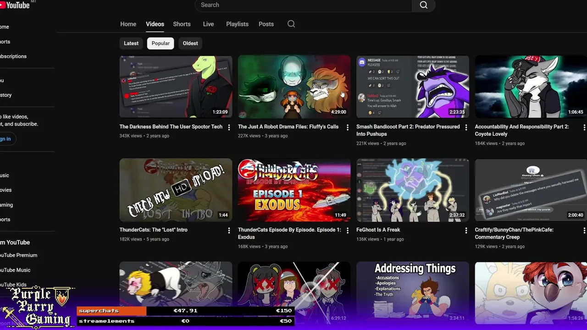Image resolution: width=587 pixels, height=330 pixels.
Task: Open the Playlists tab
Action: coord(237,24)
